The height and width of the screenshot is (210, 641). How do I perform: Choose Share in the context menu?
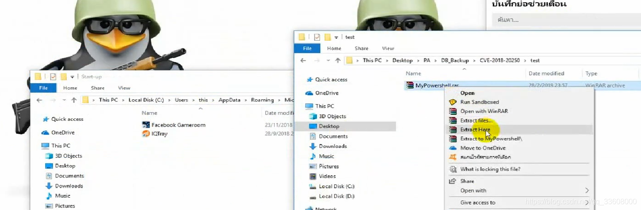point(467,181)
